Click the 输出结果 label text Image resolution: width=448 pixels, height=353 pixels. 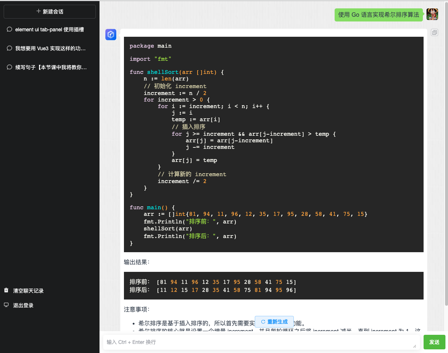[136, 262]
